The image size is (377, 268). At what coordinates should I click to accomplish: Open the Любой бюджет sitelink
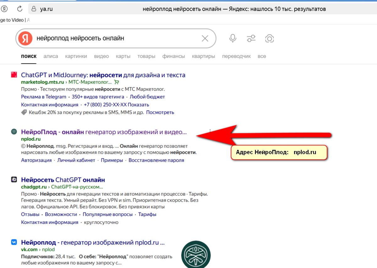point(147,97)
